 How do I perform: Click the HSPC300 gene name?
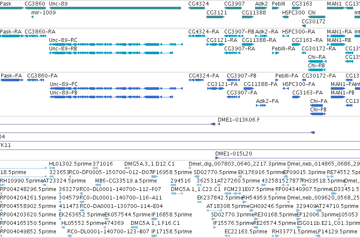[x=294, y=12]
